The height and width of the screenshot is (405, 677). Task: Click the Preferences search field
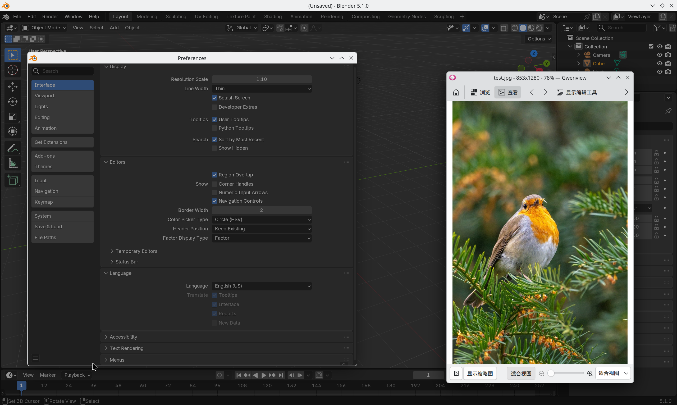click(x=66, y=71)
